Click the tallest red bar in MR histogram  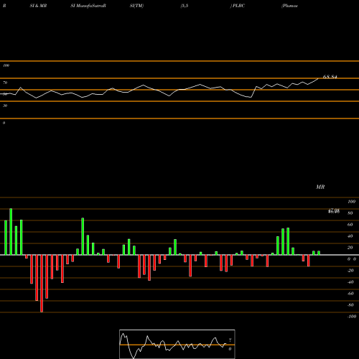(42, 284)
